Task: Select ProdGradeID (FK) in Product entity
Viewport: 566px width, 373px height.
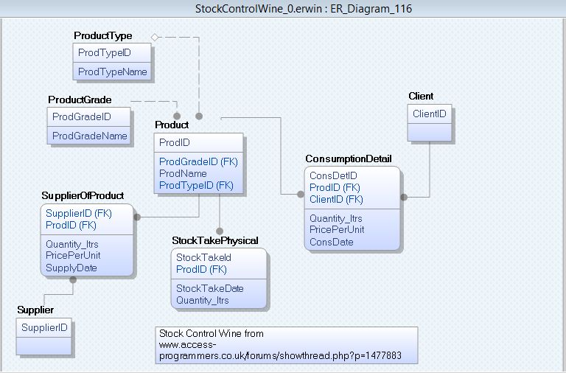Action: (198, 161)
